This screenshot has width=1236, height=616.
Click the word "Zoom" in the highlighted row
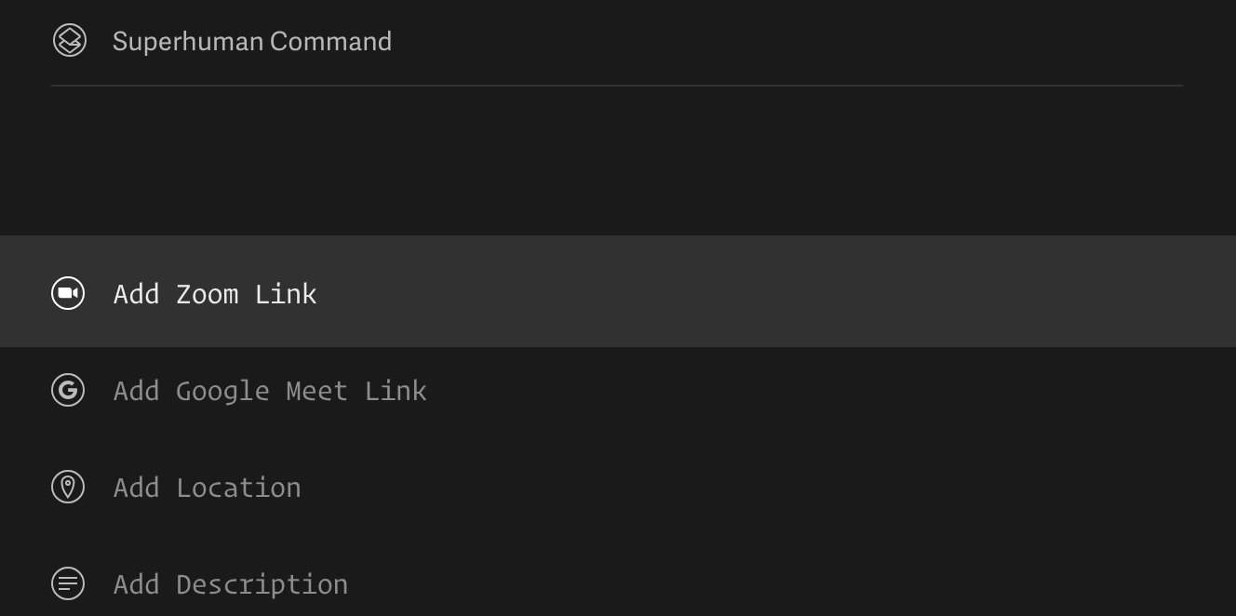coord(207,295)
